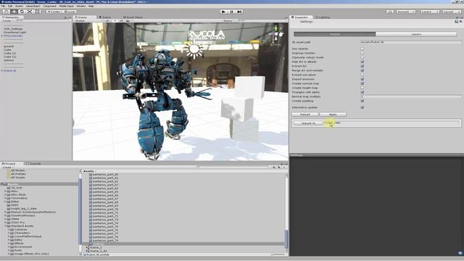Open the Gizmos dropdown in Scene view
Screen dimensions: 464x261
click(229, 21)
